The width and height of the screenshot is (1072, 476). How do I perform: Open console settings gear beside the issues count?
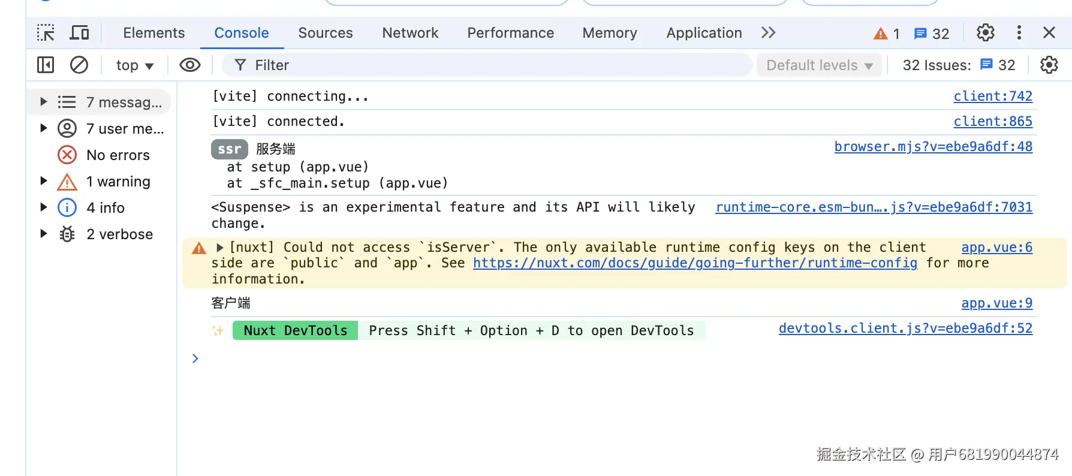point(1049,65)
